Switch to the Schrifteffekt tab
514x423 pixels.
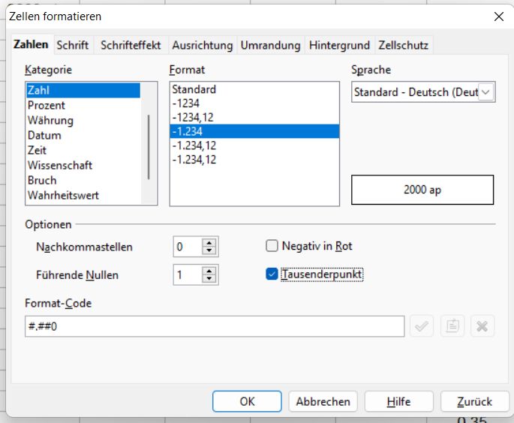pyautogui.click(x=131, y=45)
